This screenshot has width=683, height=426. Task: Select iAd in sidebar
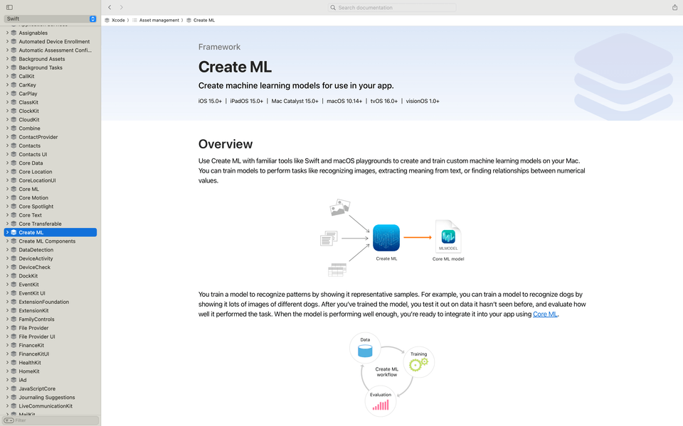pyautogui.click(x=23, y=381)
